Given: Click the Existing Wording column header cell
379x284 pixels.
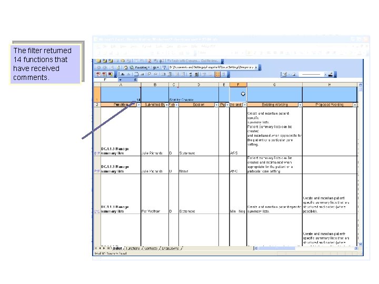Looking at the screenshot, I should point(274,105).
